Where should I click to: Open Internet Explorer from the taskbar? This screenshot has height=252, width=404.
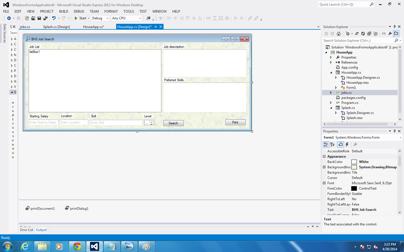pyautogui.click(x=25, y=246)
